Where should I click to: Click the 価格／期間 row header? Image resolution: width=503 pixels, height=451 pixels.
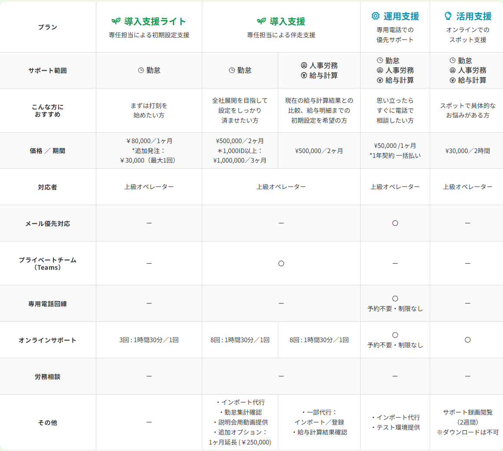[48, 151]
